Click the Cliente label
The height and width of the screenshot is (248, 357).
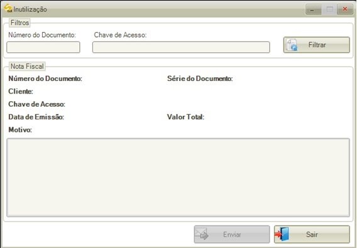point(21,91)
